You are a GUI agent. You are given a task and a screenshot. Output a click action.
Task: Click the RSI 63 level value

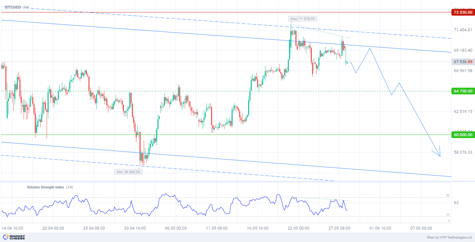pyautogui.click(x=456, y=202)
